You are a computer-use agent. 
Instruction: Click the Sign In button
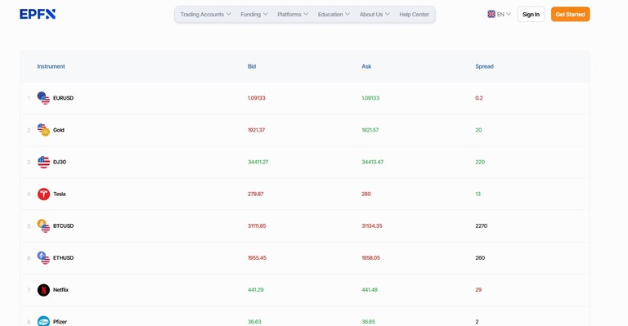531,15
